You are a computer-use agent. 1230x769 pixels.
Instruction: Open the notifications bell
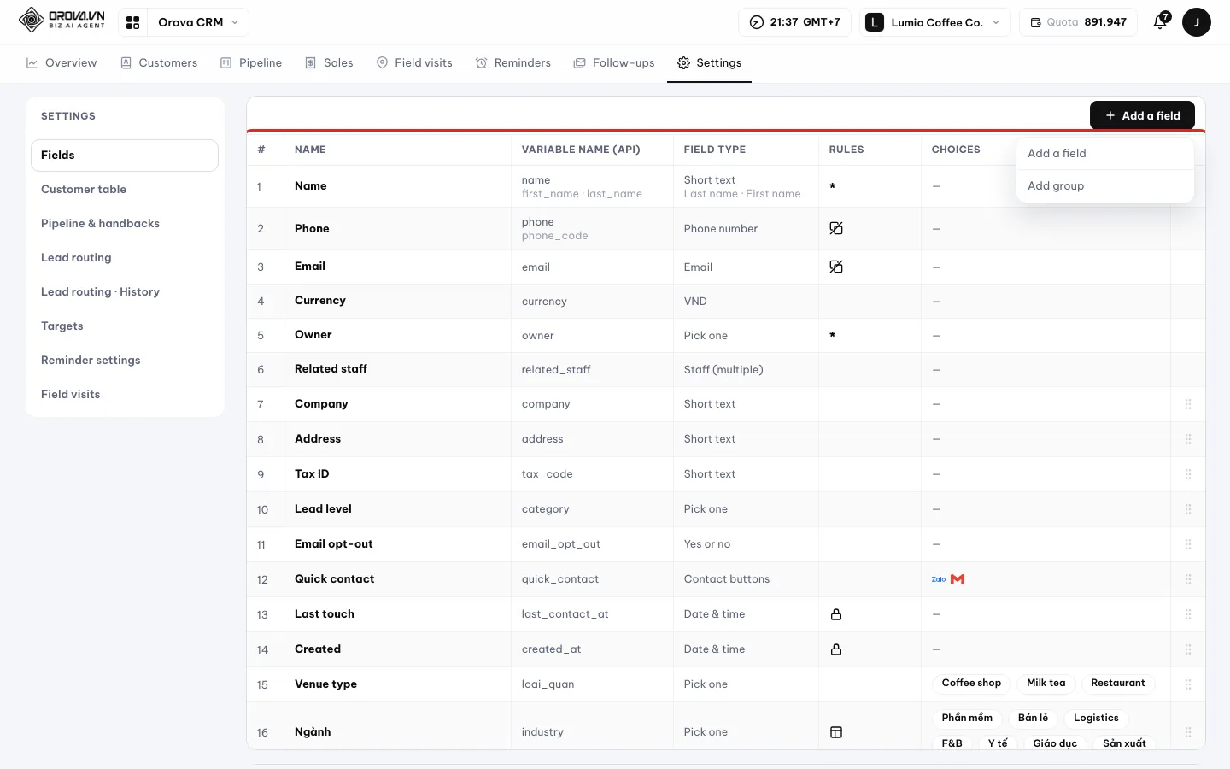tap(1160, 22)
